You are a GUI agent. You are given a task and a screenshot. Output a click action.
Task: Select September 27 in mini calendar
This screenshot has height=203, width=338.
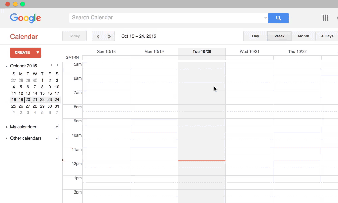pyautogui.click(x=14, y=80)
